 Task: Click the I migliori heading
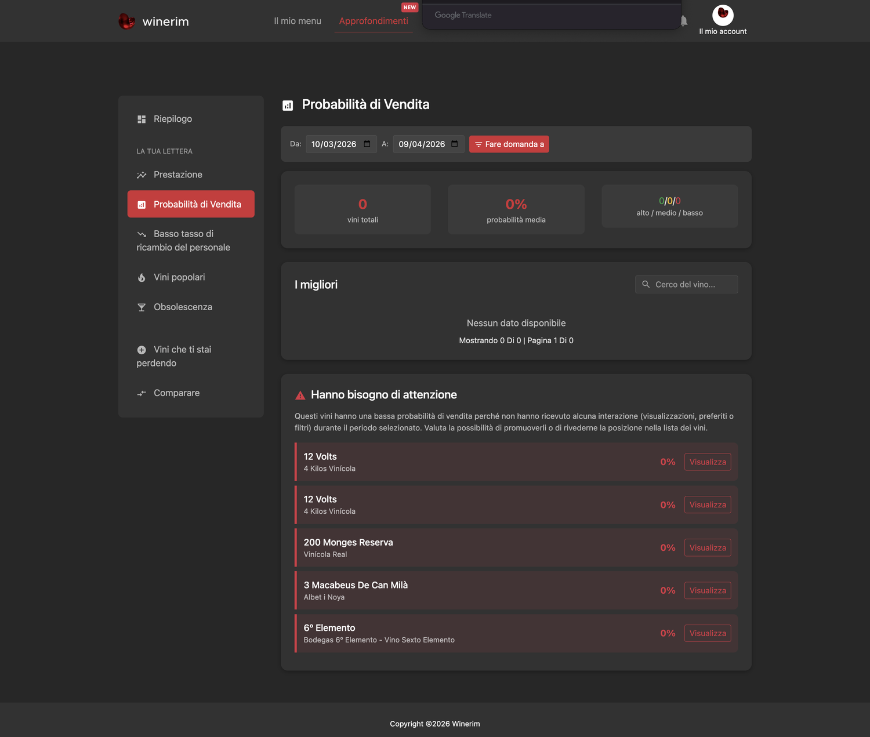[x=316, y=285]
